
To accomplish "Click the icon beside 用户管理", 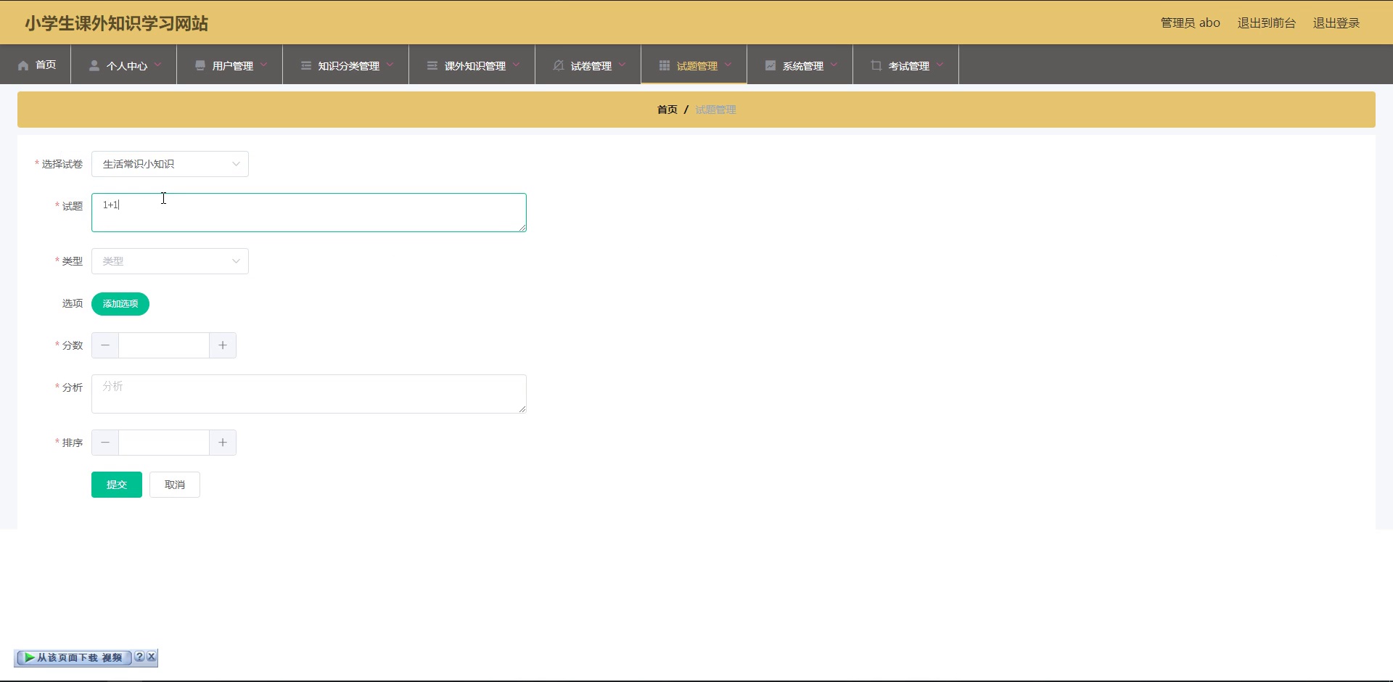I will point(200,65).
